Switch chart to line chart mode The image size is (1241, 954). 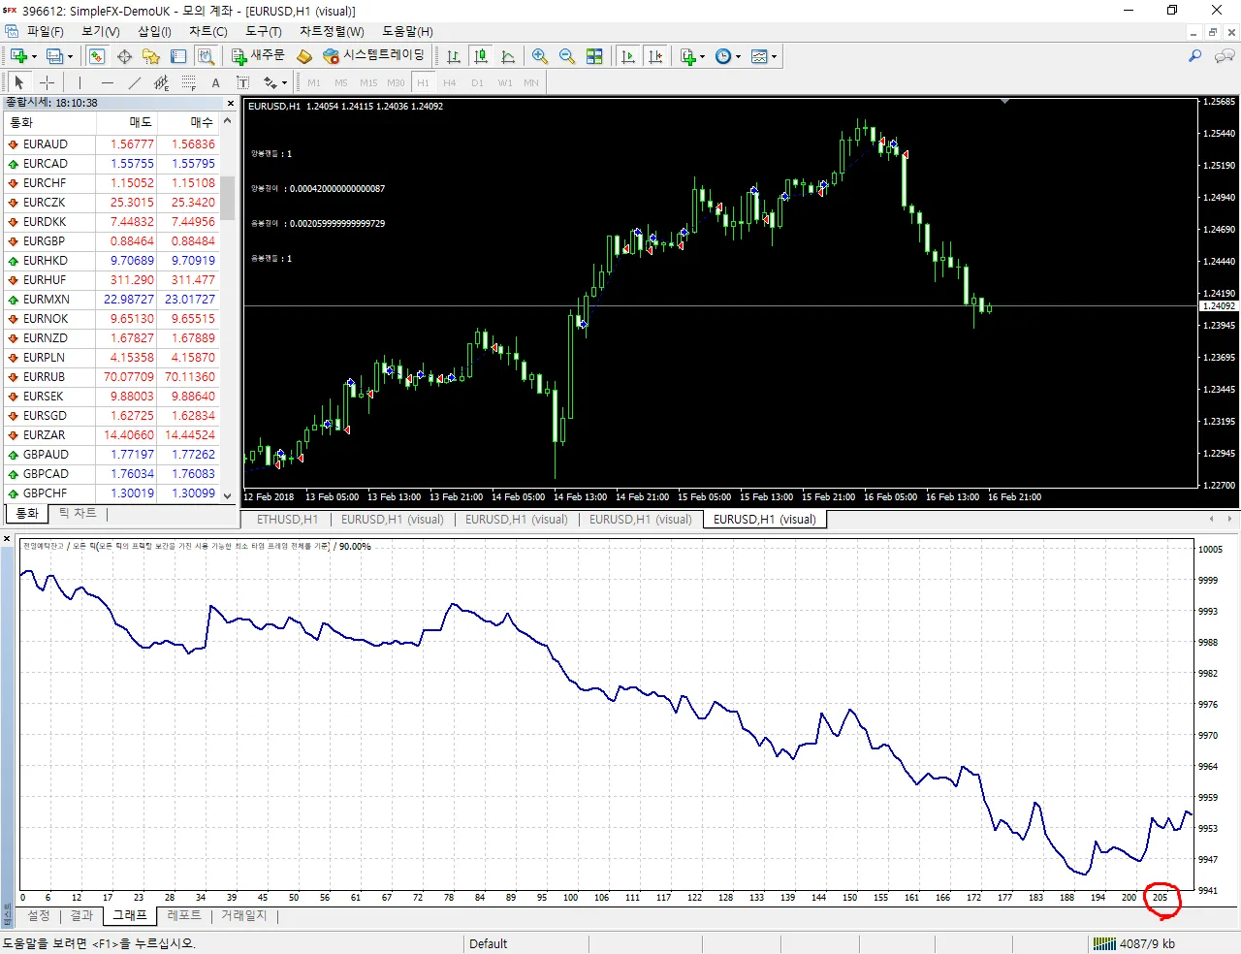coord(507,56)
